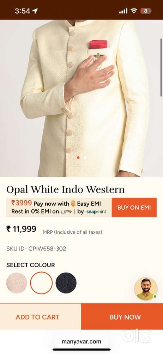Select the pink colour swatch
Image resolution: width=163 pixels, height=354 pixels.
17,283
